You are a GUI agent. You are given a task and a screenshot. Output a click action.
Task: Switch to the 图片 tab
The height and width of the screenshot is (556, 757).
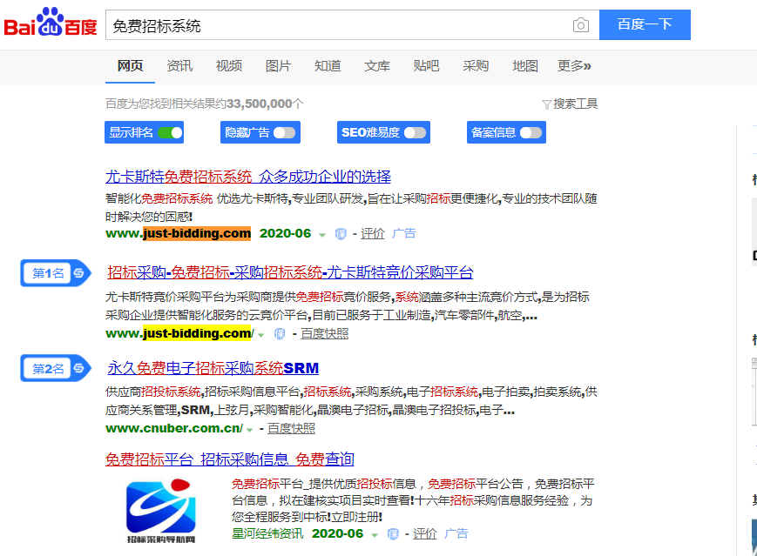coord(278,66)
